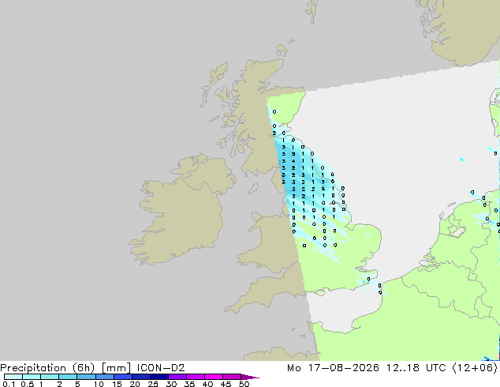
Task: Click the 'ICON-D2' model name
Action: pyautogui.click(x=161, y=368)
